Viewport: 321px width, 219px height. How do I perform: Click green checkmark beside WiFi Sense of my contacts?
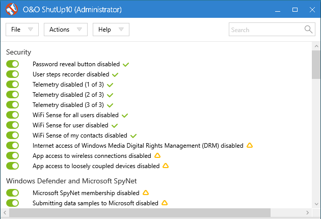(x=133, y=136)
